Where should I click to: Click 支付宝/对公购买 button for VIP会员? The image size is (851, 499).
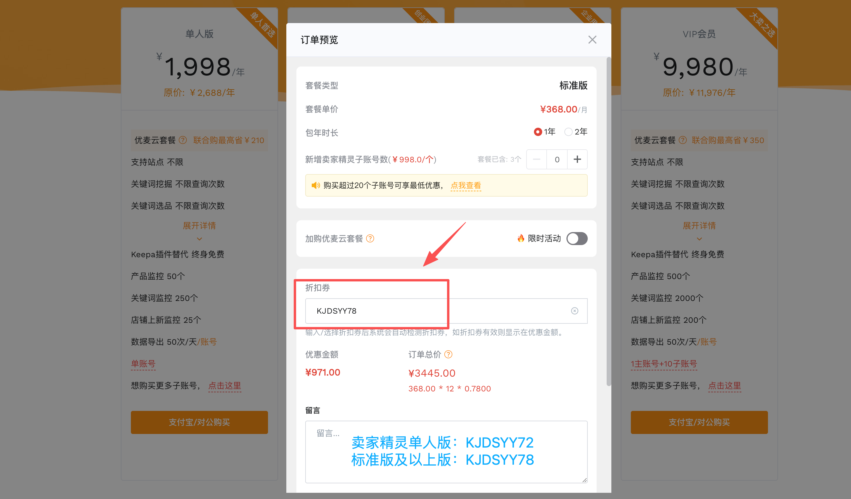coord(699,422)
